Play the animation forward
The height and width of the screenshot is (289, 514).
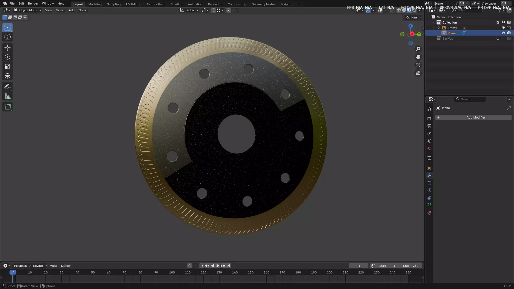click(x=218, y=266)
